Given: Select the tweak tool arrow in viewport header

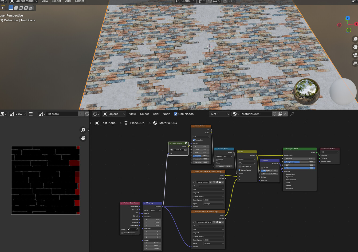Looking at the screenshot, I should click(3, 8).
